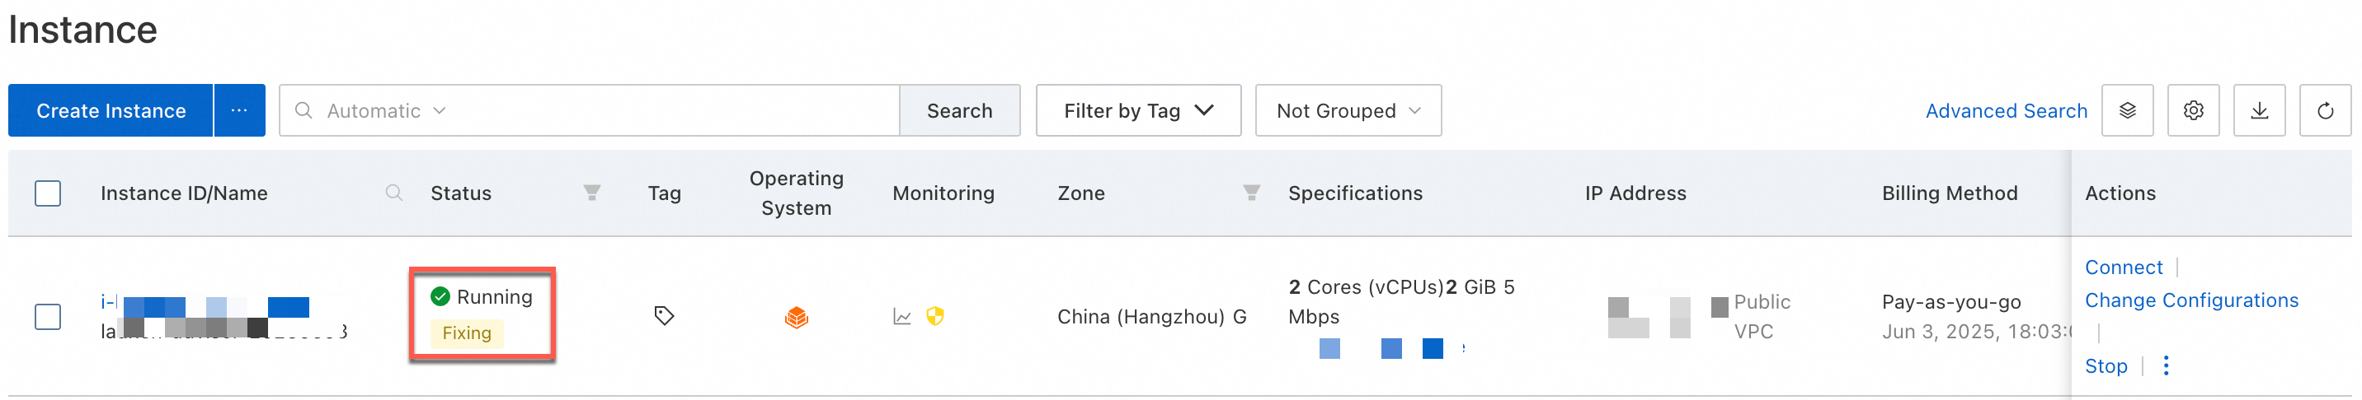
Task: Click the download export icon
Action: (x=2258, y=111)
